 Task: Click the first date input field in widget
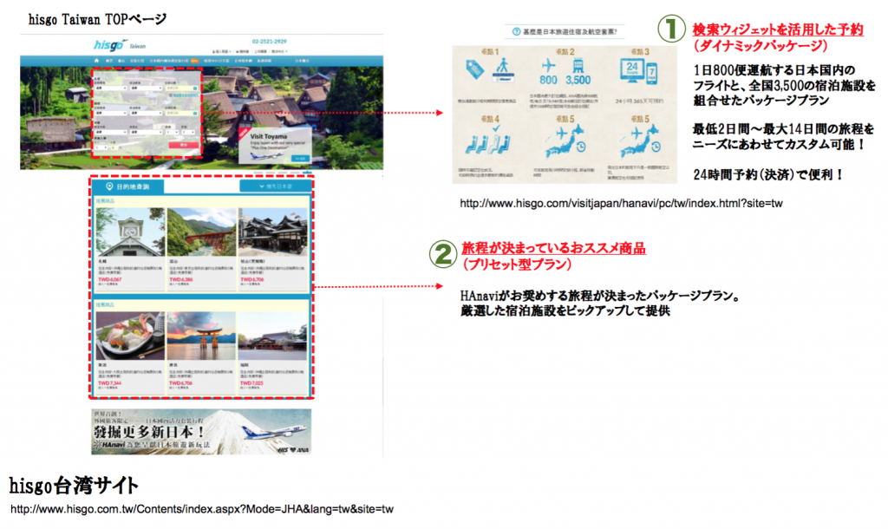tap(180, 88)
